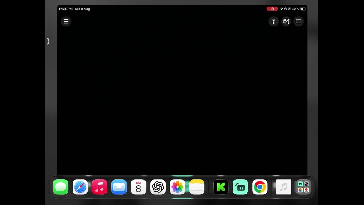Tap the battery 60% indicator
The image size is (364, 205).
[x=299, y=9]
